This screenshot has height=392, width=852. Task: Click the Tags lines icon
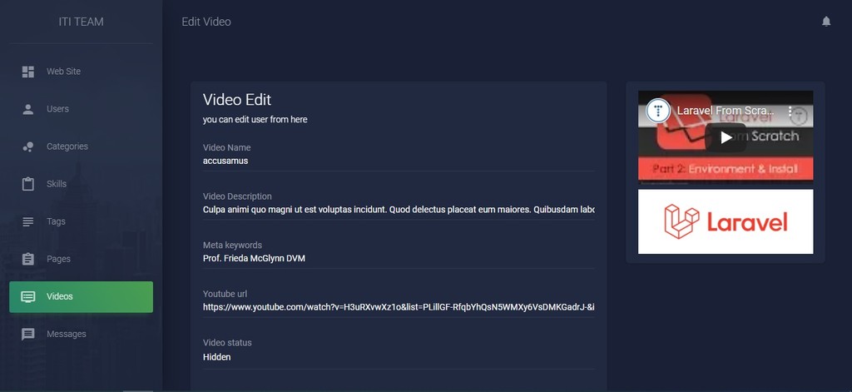tap(27, 222)
